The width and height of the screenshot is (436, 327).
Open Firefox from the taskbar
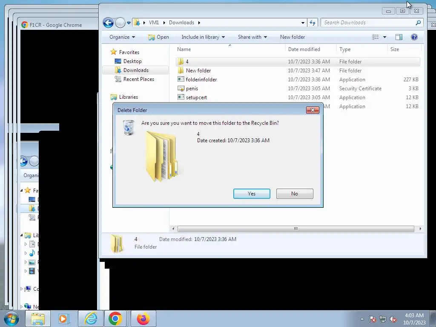pos(143,318)
